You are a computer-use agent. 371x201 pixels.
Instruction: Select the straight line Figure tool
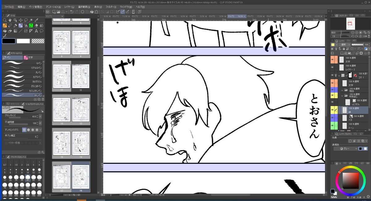tap(20, 31)
